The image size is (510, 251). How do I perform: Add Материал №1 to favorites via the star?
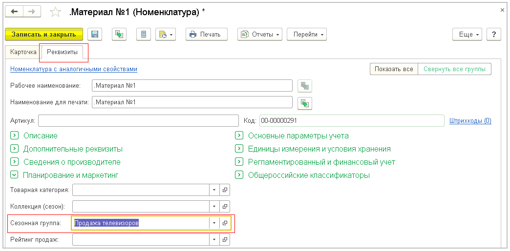pyautogui.click(x=56, y=12)
